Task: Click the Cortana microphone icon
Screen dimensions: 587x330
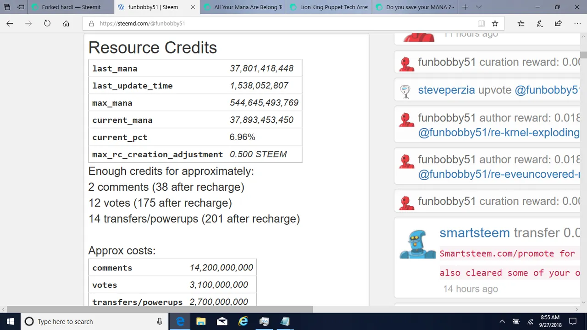Action: point(160,321)
